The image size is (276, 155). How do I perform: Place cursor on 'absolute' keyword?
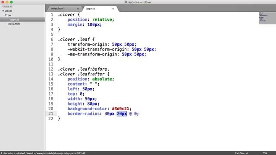(102, 79)
